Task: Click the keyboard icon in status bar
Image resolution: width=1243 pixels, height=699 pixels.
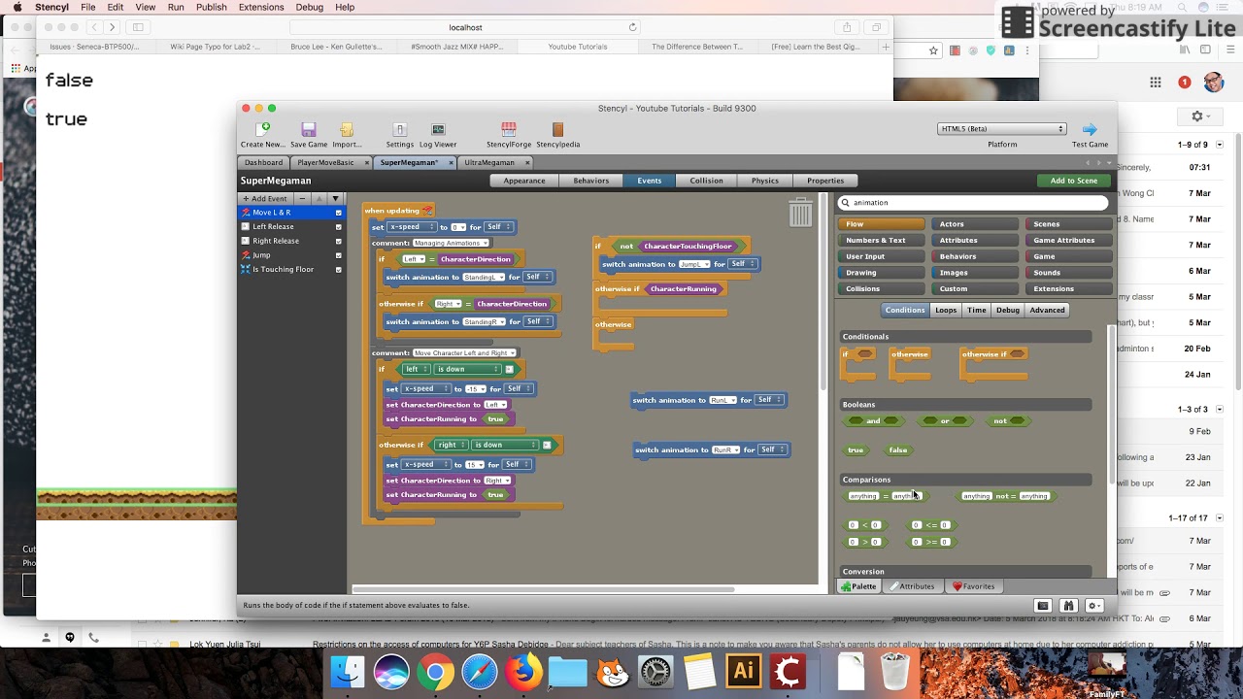Action: (x=1042, y=606)
